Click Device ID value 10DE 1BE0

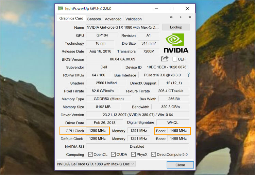click(167, 67)
